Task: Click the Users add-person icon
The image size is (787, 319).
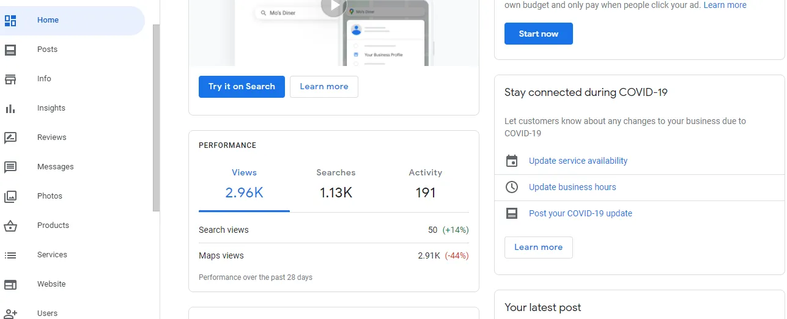Action: pos(10,313)
